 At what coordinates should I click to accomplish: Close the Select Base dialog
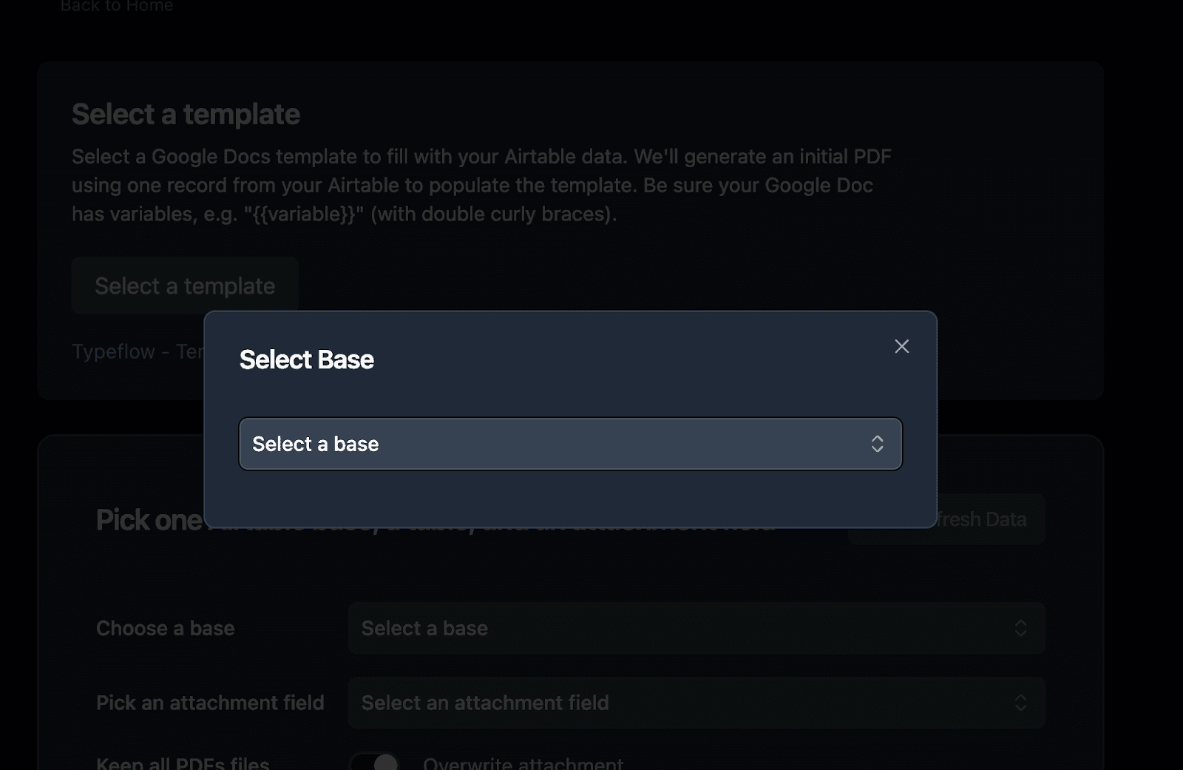point(901,346)
